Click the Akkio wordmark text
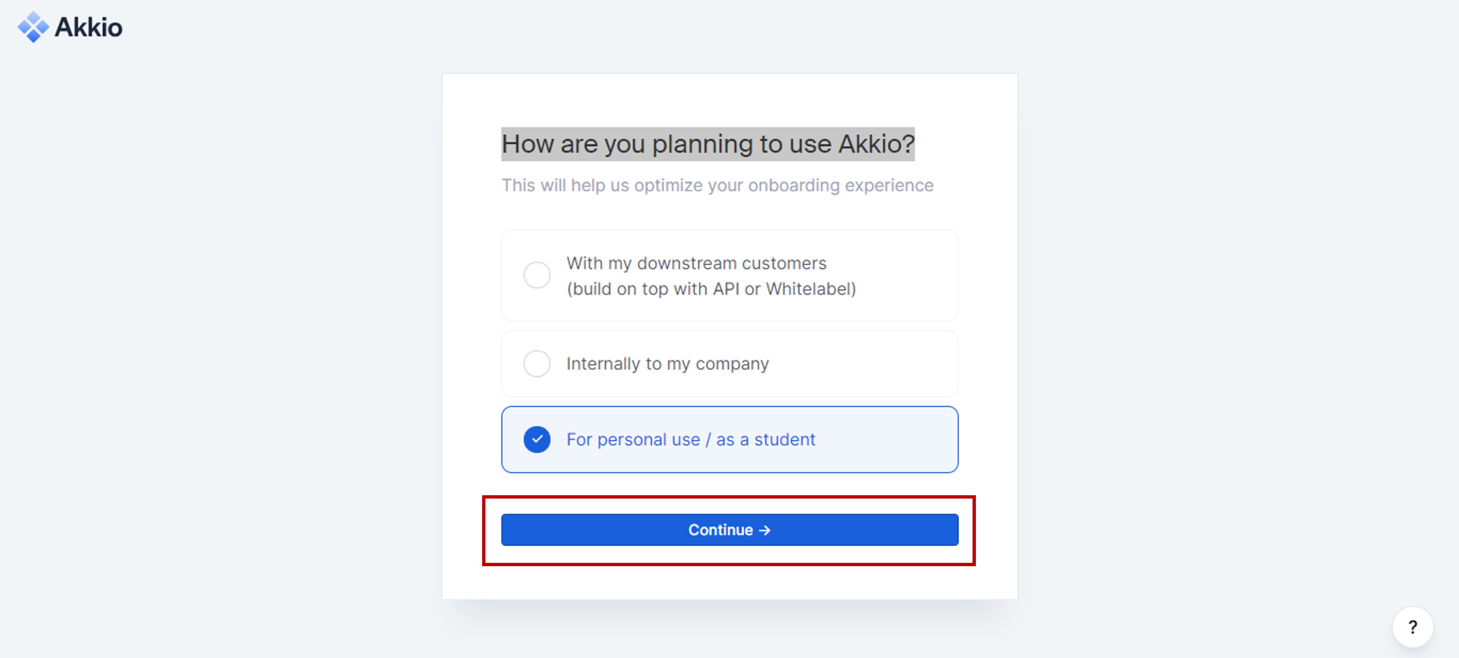 [88, 27]
